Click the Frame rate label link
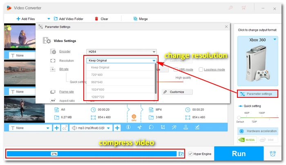Screen dimensions: 286x165 (66, 92)
